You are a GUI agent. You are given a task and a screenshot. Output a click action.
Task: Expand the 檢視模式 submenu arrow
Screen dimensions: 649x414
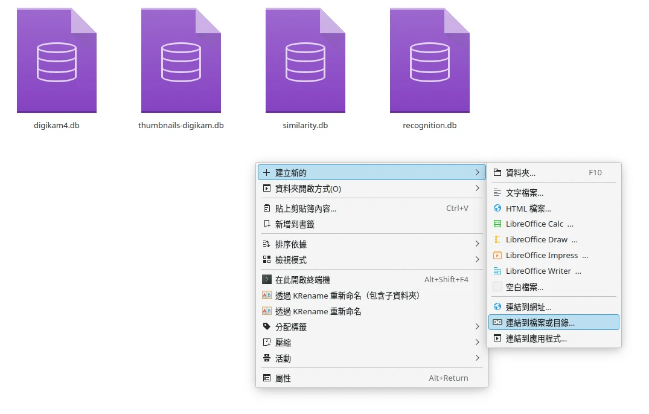tap(477, 259)
